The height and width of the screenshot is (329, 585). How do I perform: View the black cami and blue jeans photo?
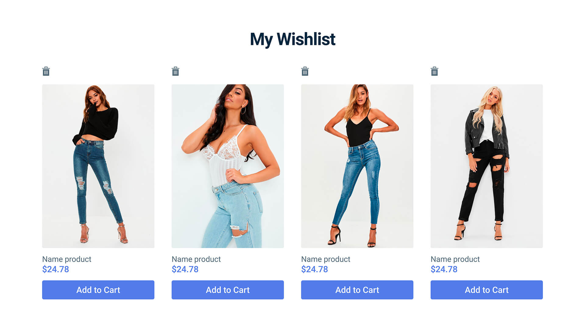pos(357,166)
